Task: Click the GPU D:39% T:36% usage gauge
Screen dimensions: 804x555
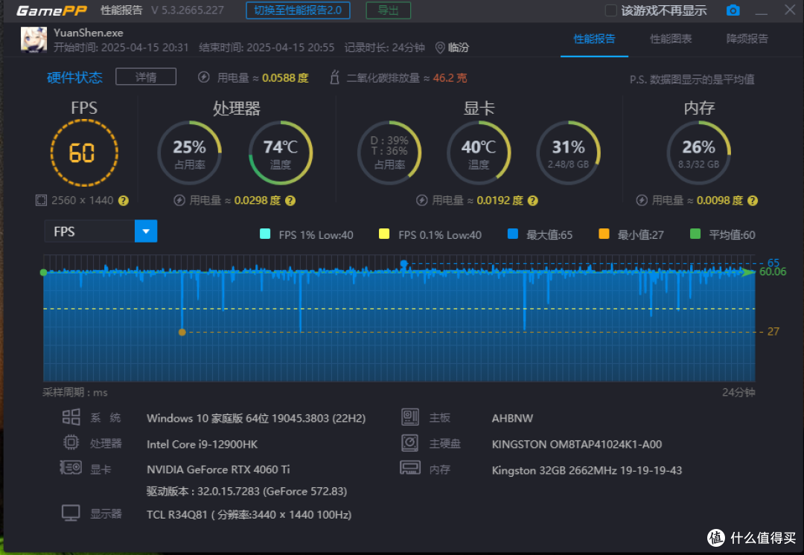Action: pos(389,153)
